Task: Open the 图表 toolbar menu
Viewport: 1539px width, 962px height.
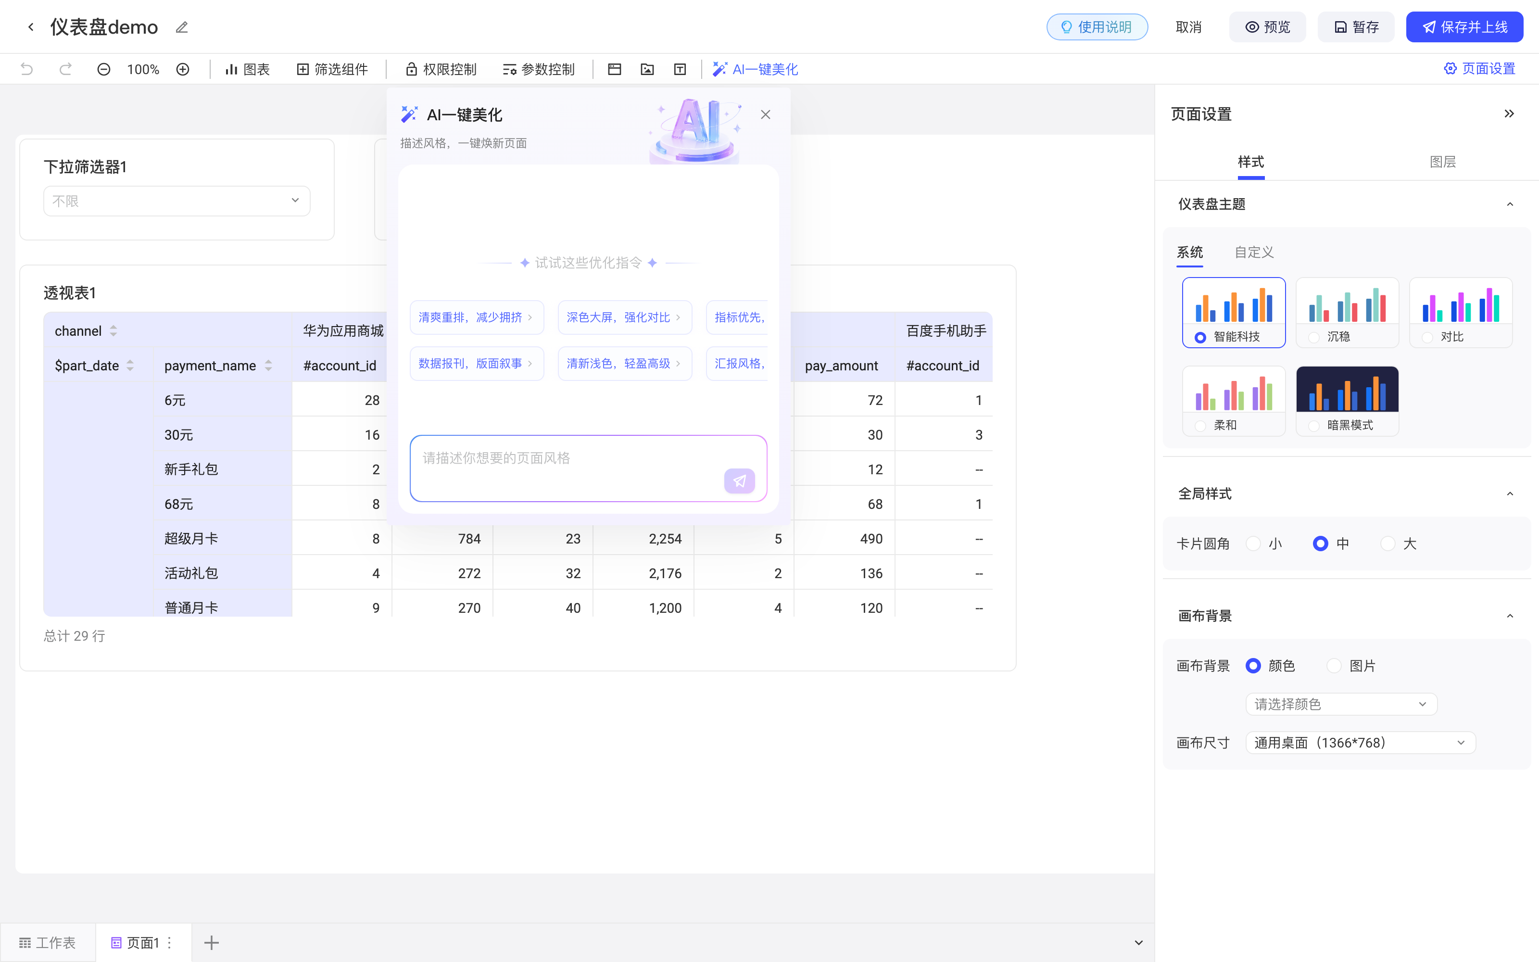Action: pos(247,69)
